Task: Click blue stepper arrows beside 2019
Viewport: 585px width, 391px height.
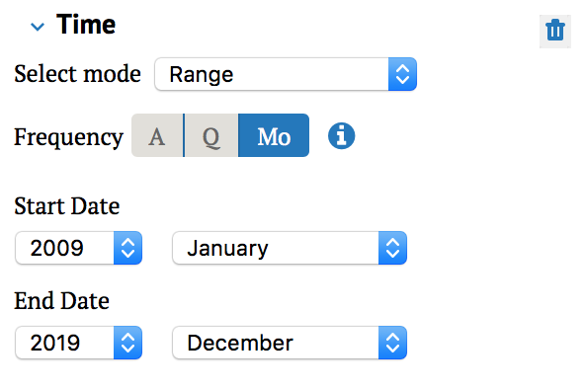Action: (x=128, y=343)
